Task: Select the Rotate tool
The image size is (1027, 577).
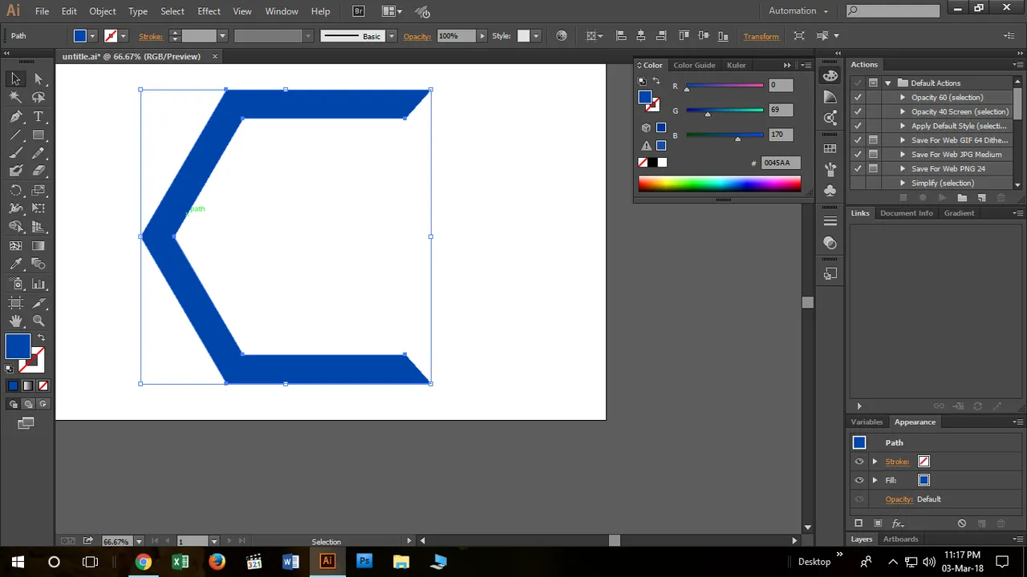Action: click(15, 190)
